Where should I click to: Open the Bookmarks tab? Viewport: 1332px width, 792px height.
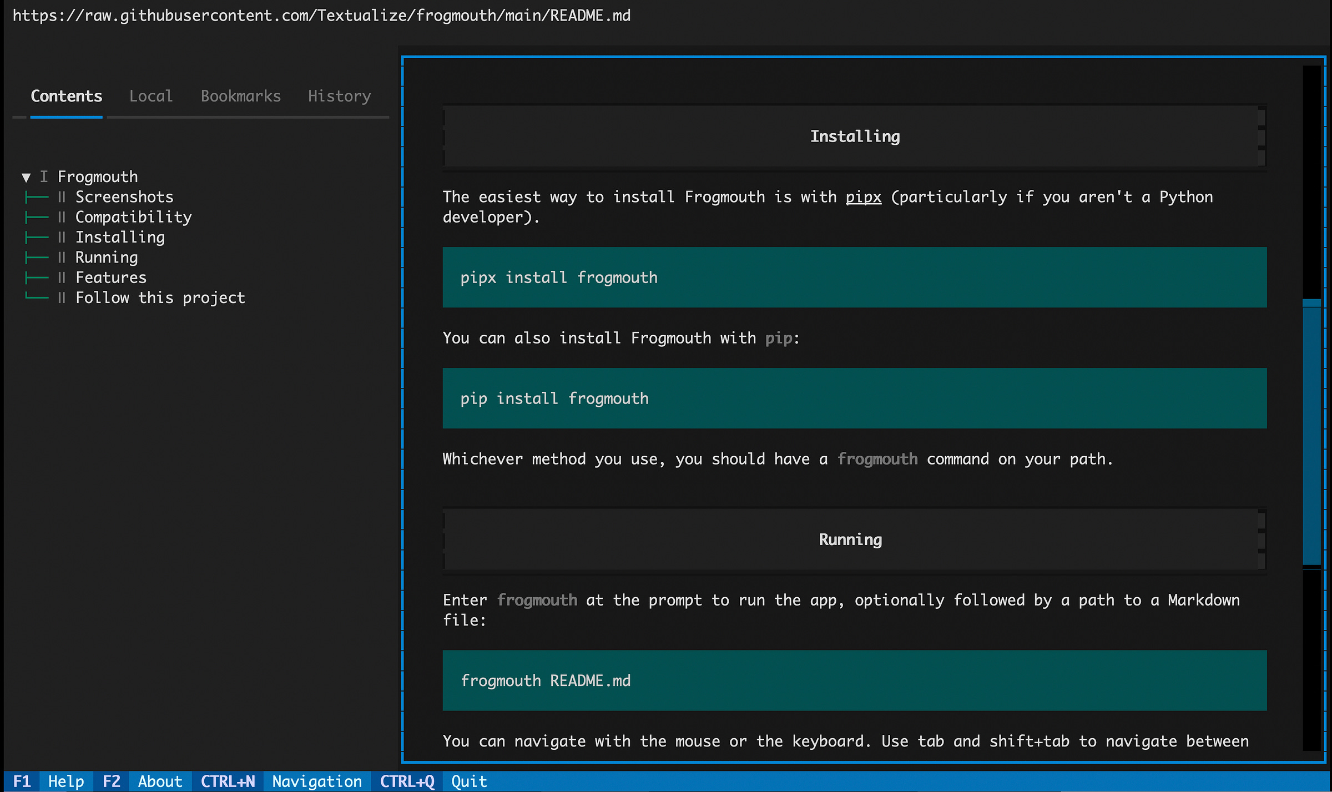coord(240,97)
